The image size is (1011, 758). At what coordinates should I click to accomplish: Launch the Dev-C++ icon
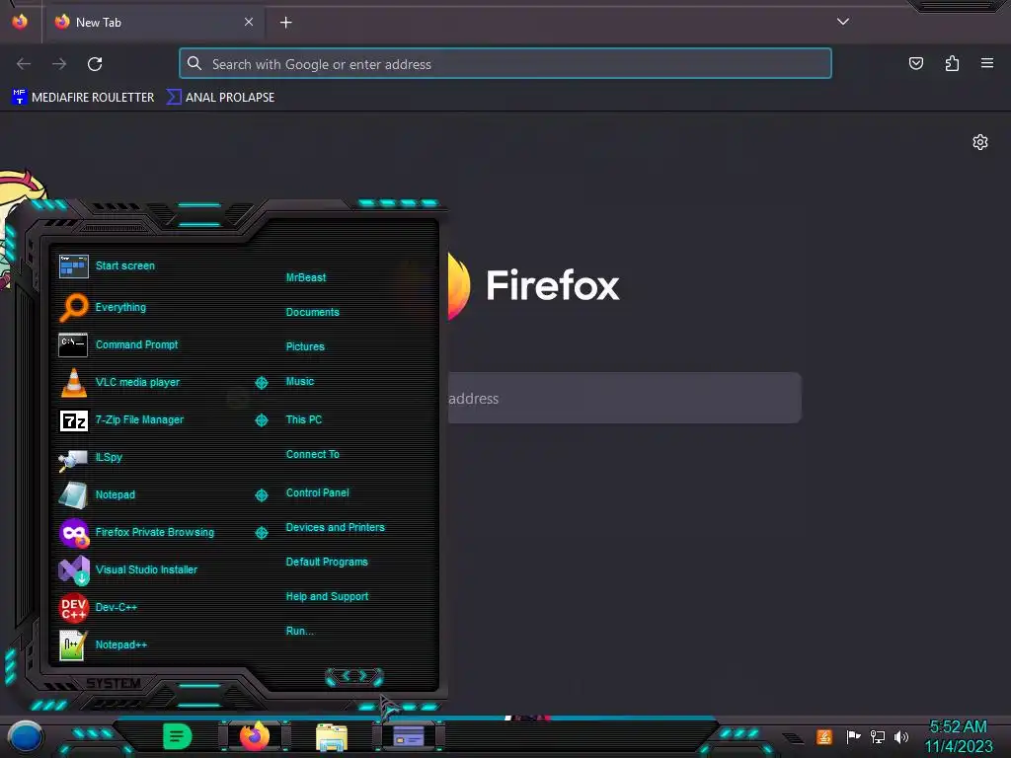click(73, 607)
